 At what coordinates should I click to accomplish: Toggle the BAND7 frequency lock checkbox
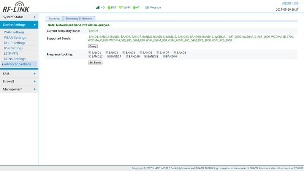pos(158,53)
